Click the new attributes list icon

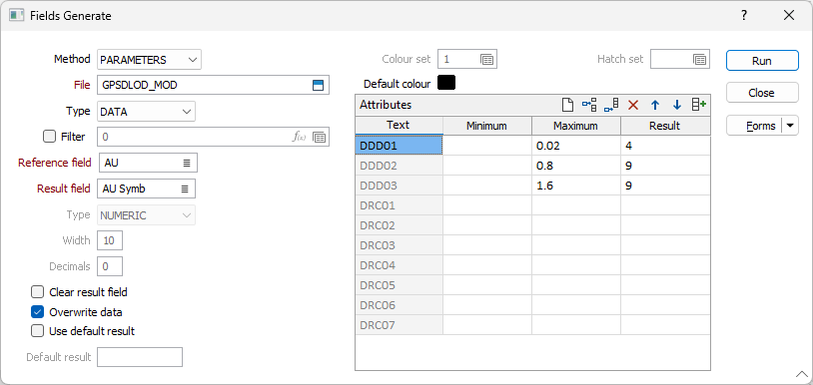click(567, 105)
